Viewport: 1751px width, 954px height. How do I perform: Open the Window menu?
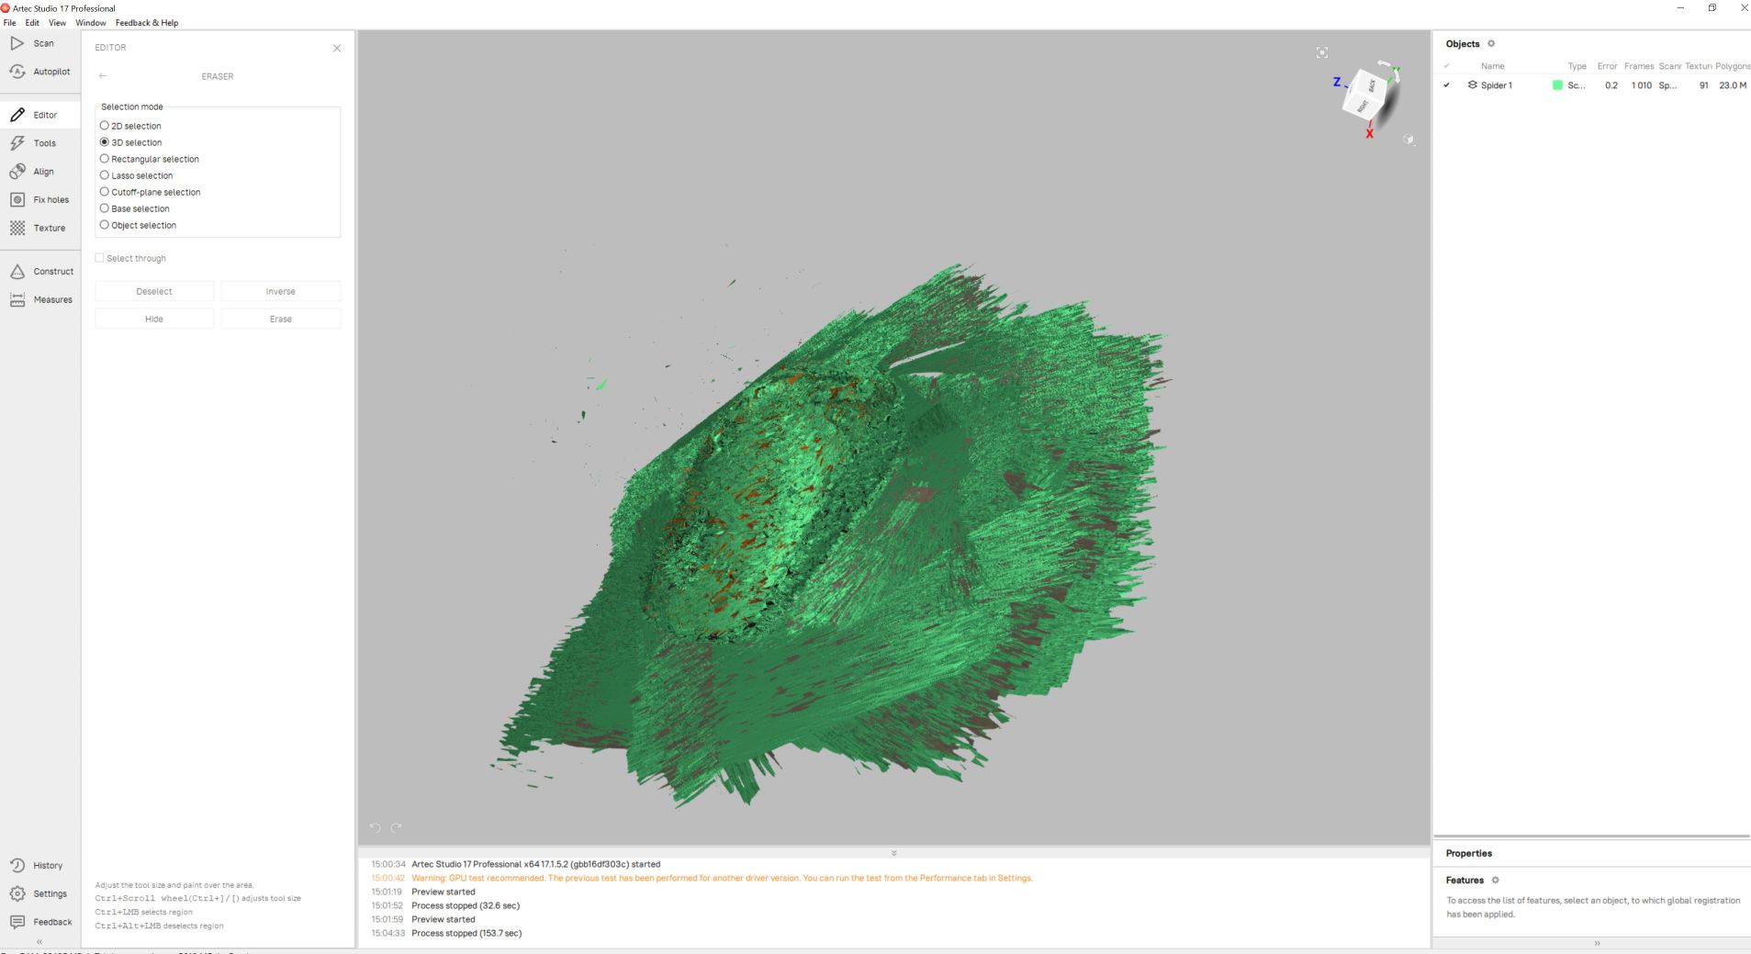click(91, 23)
